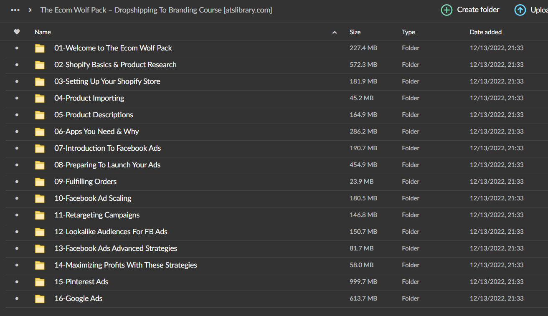Click the 613.7 MB size value
548x316 pixels.
(363, 298)
